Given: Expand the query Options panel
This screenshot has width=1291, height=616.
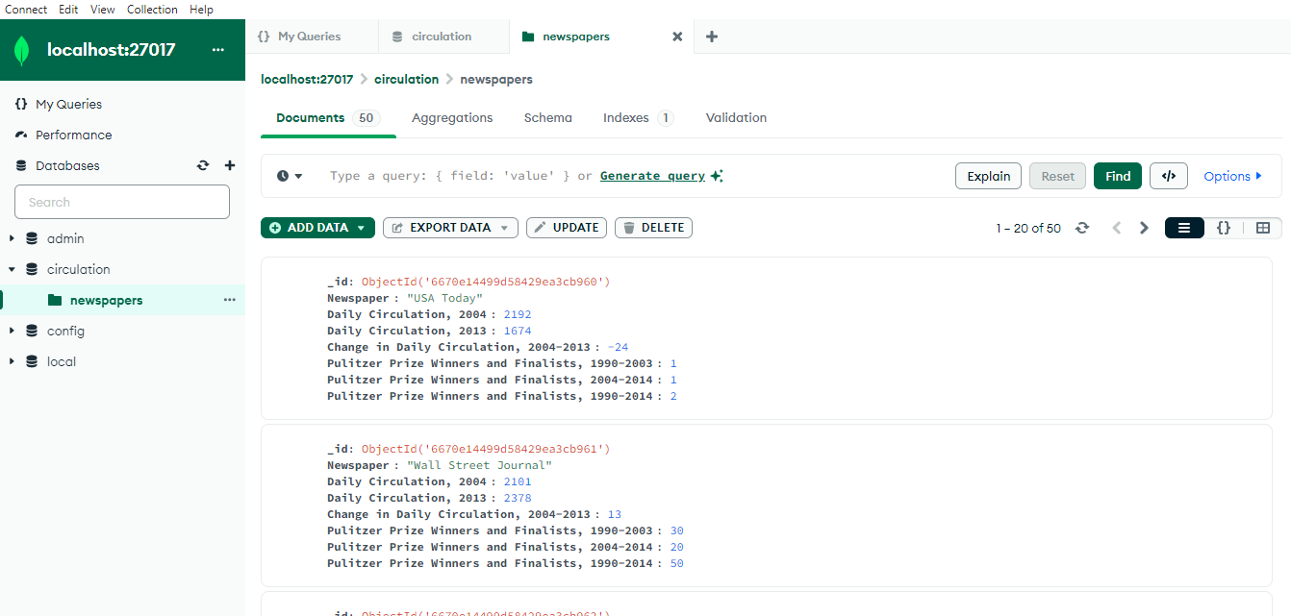Looking at the screenshot, I should point(1233,176).
